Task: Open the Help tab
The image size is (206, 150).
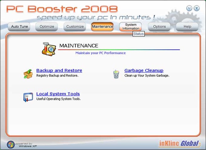Action: point(187,27)
